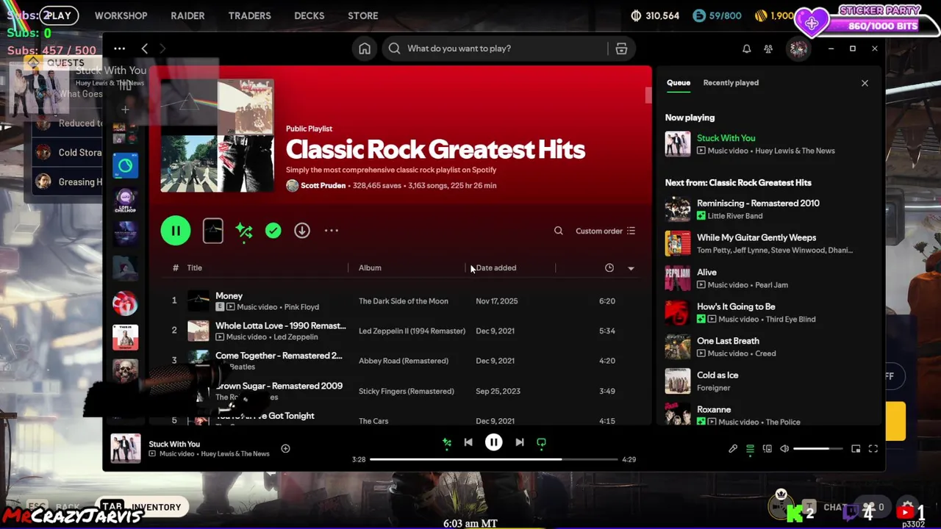The width and height of the screenshot is (941, 529).
Task: Sort by Title column header
Action: [194, 267]
